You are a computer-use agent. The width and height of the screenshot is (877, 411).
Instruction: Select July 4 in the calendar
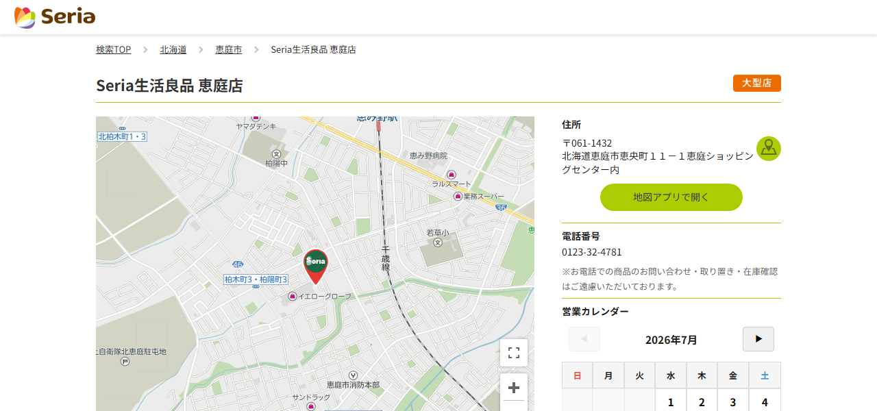[x=765, y=401]
